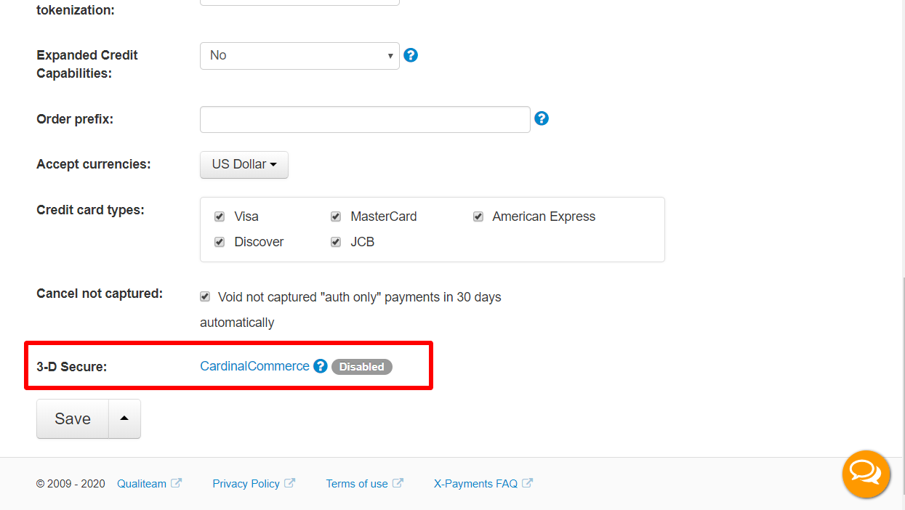Open the Privacy Policy link

246,483
